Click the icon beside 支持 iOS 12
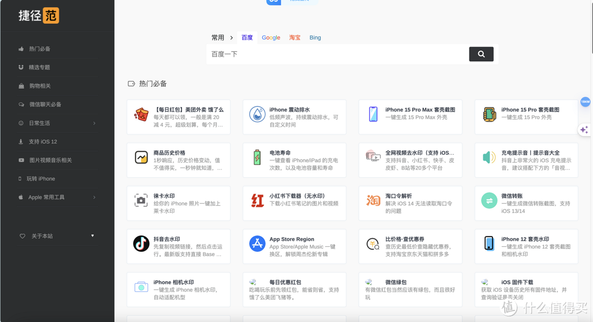The width and height of the screenshot is (593, 322). click(x=21, y=142)
